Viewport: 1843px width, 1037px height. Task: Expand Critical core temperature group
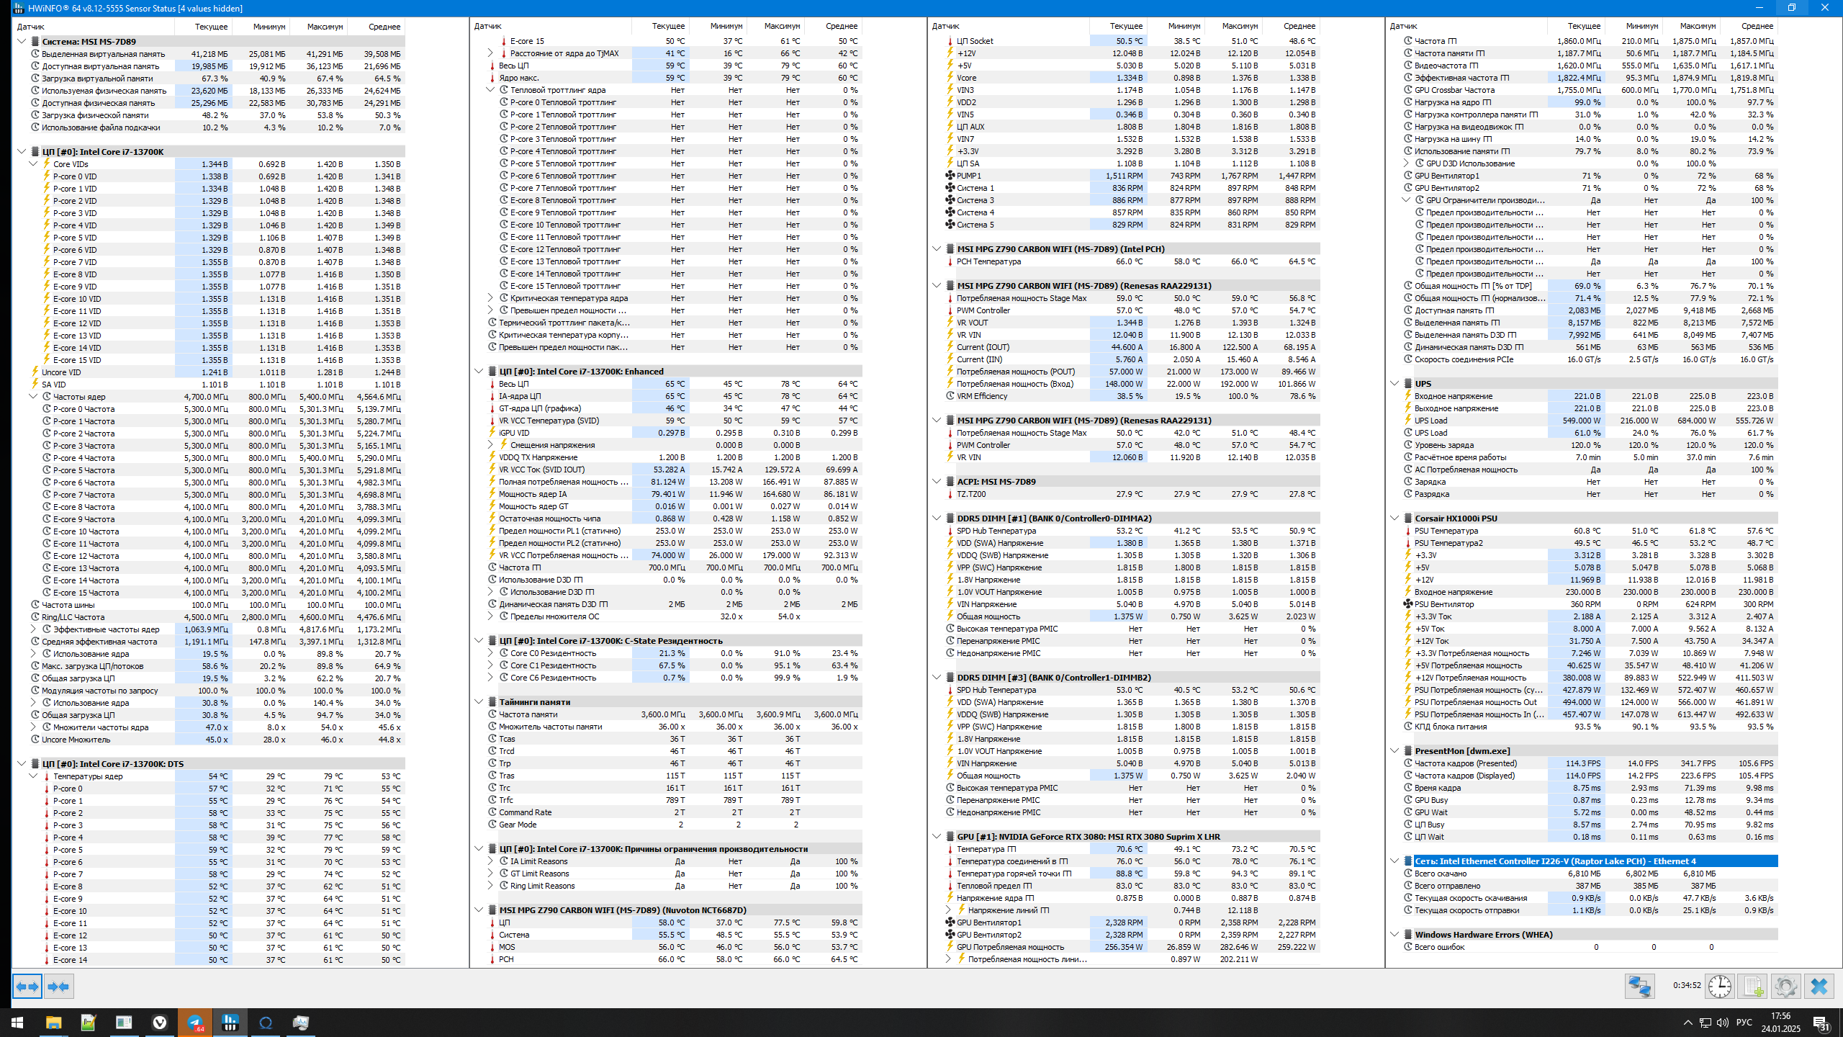point(490,298)
